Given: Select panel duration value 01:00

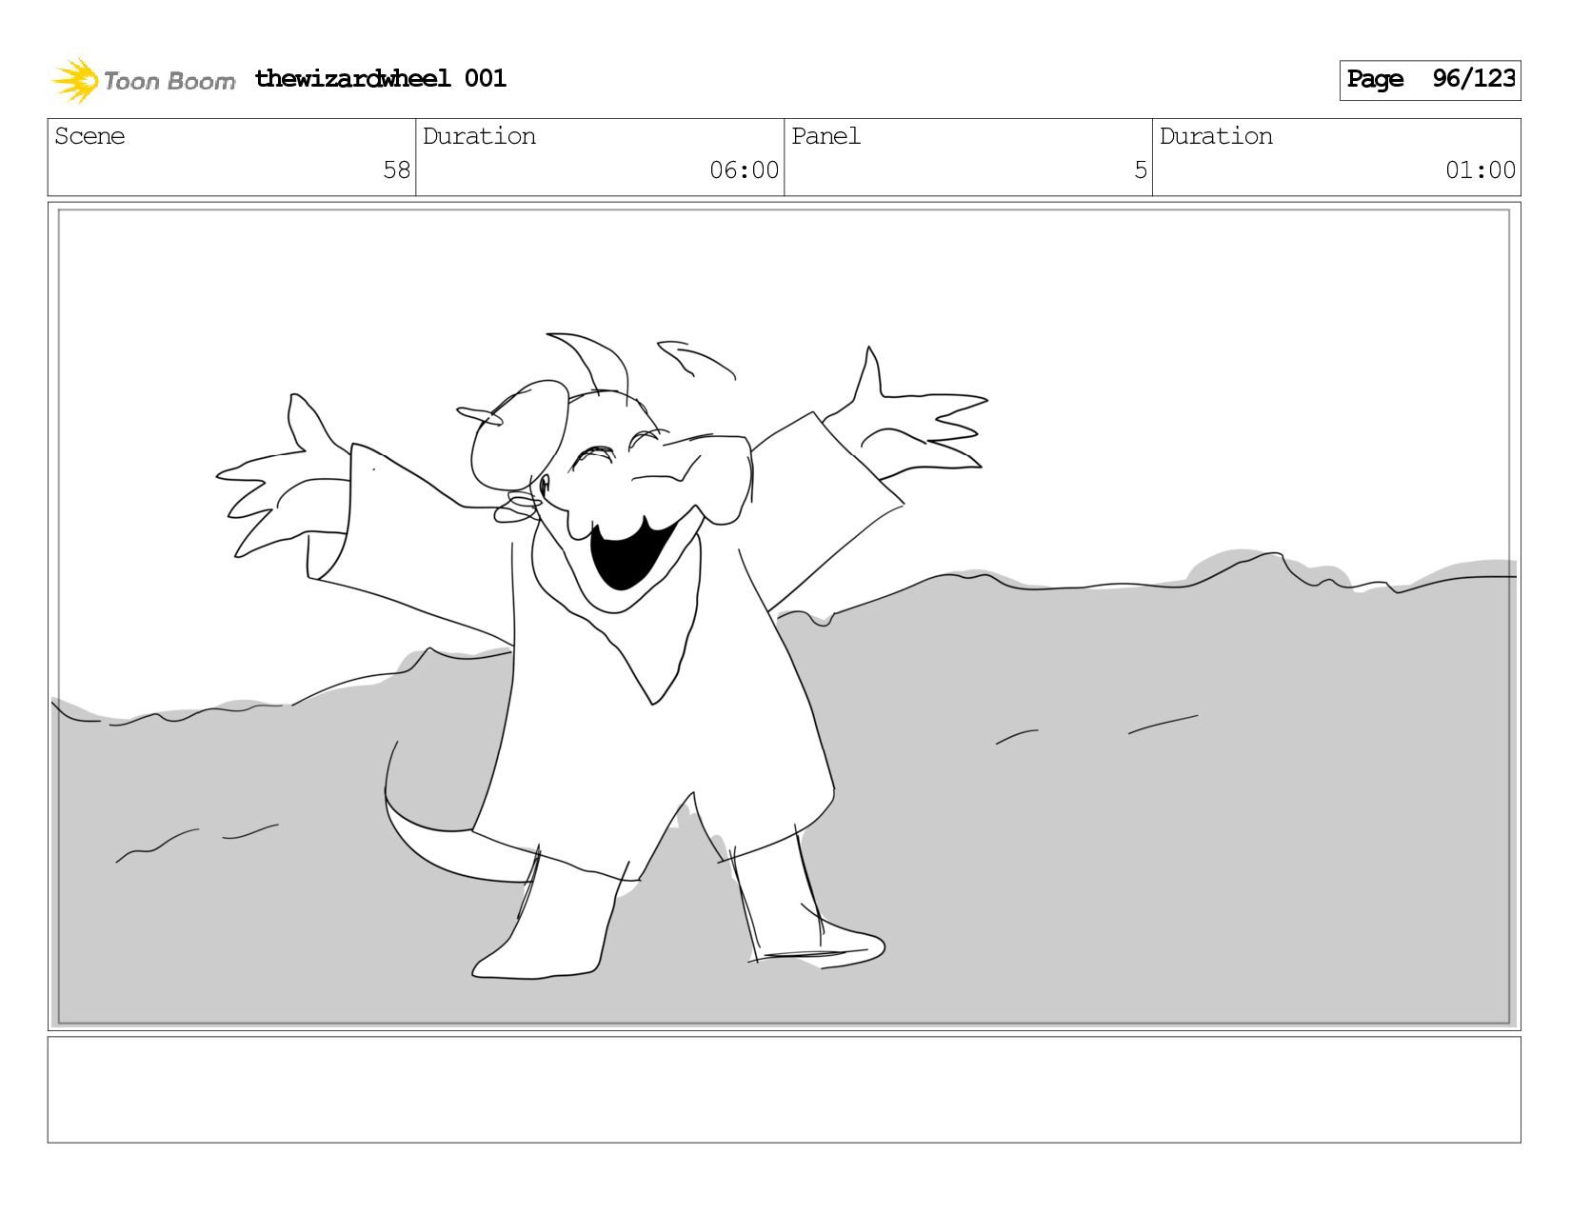Looking at the screenshot, I should tap(1480, 170).
